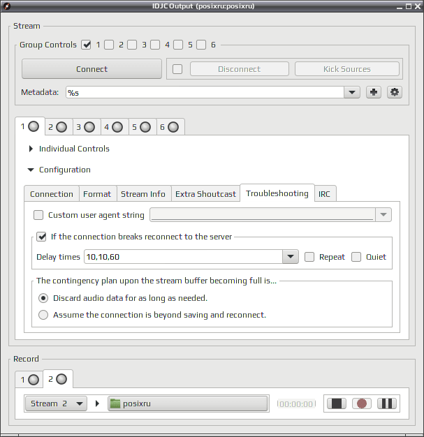This screenshot has height=437, width=424.
Task: Toggle Group Controls checkbox 4
Action: [155, 45]
